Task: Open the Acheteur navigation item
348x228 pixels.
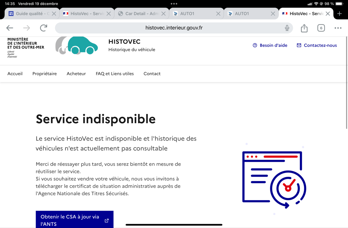Action: click(76, 73)
